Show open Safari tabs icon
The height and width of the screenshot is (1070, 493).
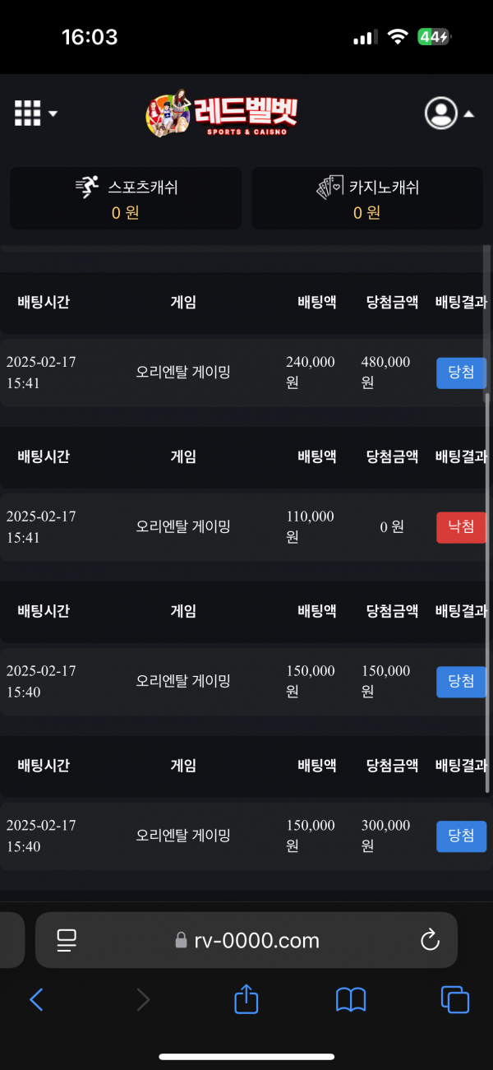[x=455, y=999]
